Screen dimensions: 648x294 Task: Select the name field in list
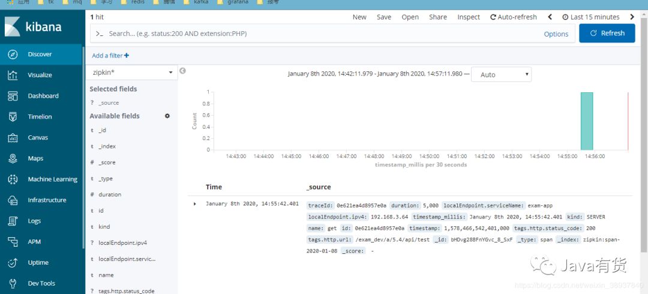click(x=106, y=275)
